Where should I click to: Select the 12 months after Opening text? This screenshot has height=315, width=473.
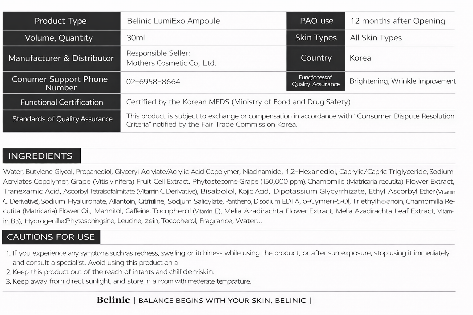(398, 21)
